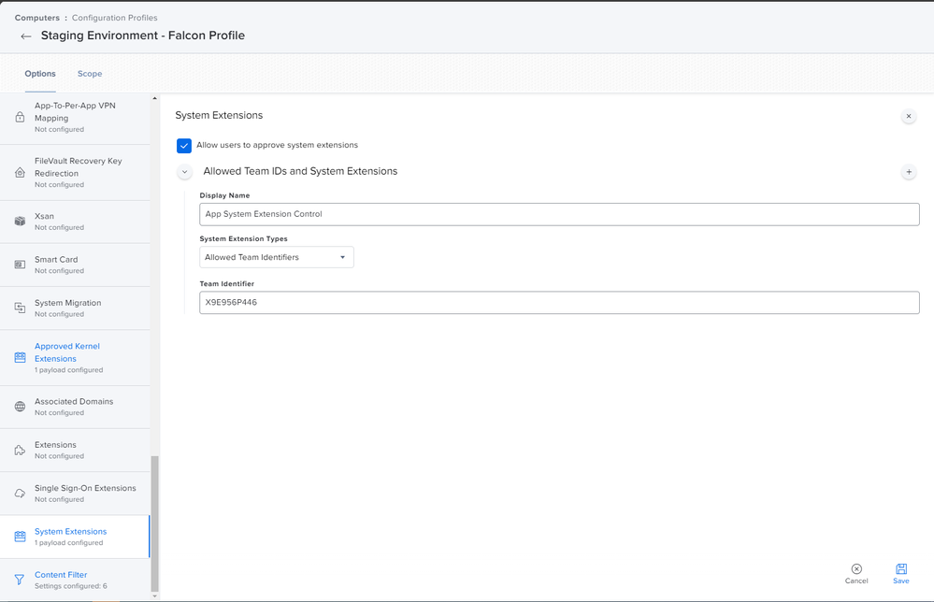Select Single Sign-On Extensions payload
934x602 pixels.
[75, 494]
